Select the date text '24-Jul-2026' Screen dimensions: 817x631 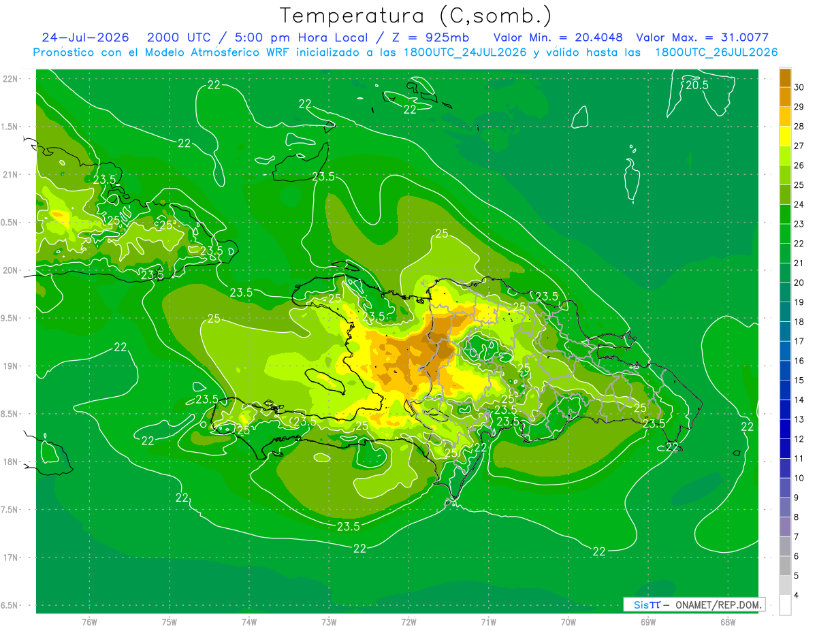coord(85,37)
